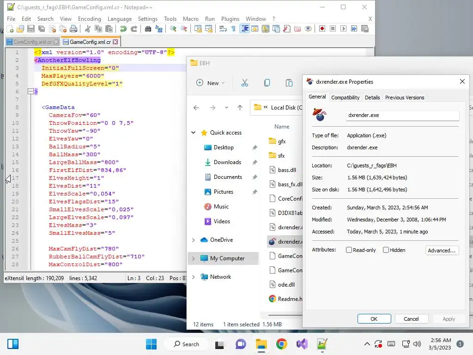This screenshot has width=473, height=355.
Task: Click the green Undo arrow icon
Action: [123, 29]
